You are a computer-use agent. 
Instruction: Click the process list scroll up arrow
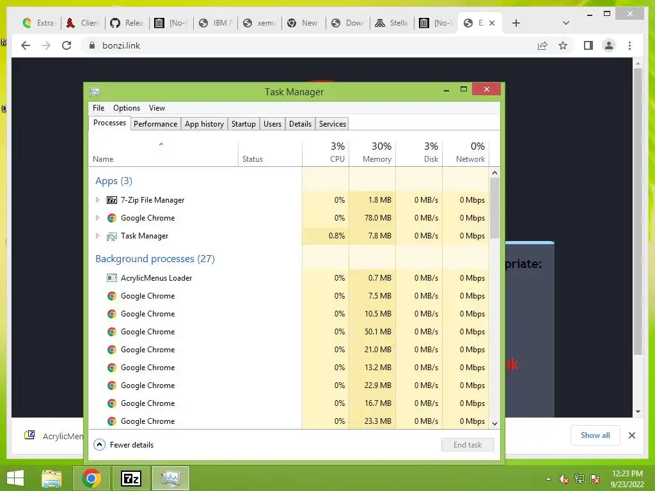point(494,173)
